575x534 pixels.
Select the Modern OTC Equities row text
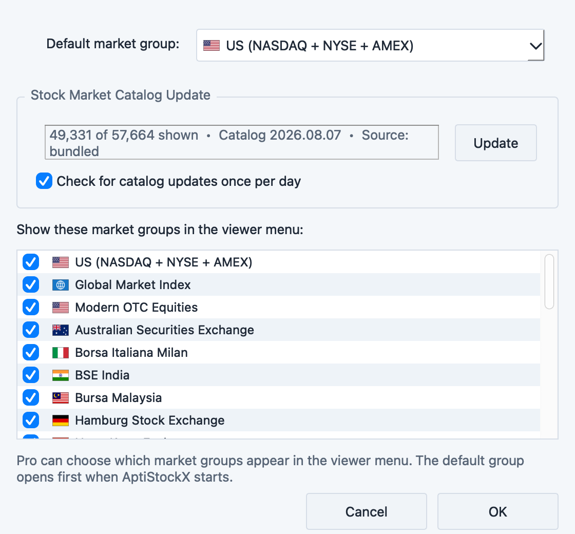click(x=137, y=308)
